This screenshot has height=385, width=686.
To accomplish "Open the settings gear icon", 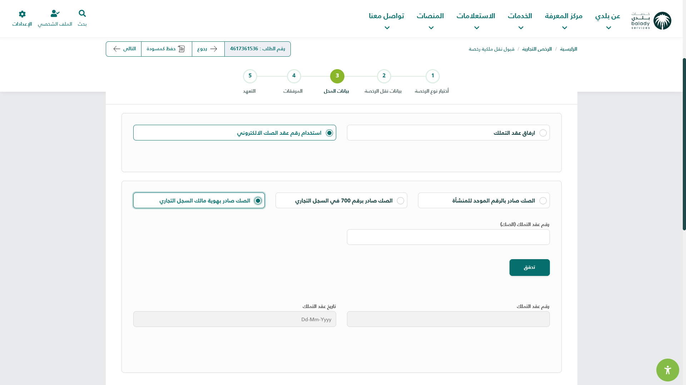I will (x=22, y=14).
